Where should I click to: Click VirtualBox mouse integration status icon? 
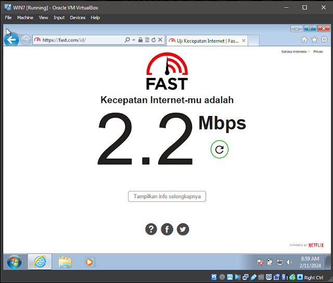[292, 277]
